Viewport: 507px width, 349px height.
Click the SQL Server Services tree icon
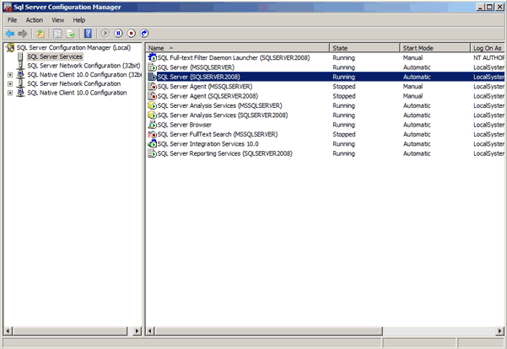coord(20,56)
